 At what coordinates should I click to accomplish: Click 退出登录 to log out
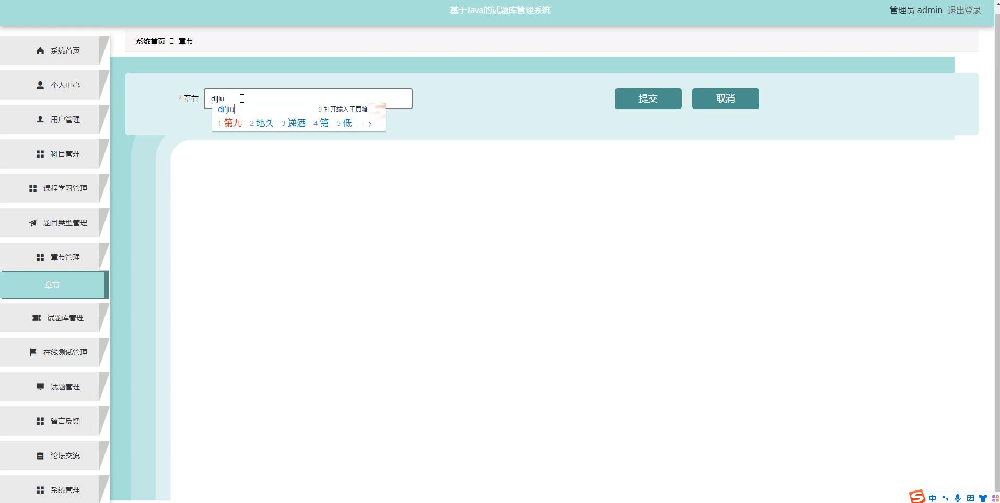(x=964, y=10)
